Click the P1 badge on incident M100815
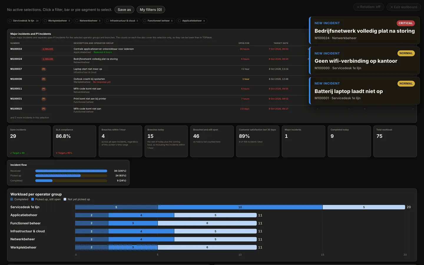424x265 pixels. click(x=44, y=109)
